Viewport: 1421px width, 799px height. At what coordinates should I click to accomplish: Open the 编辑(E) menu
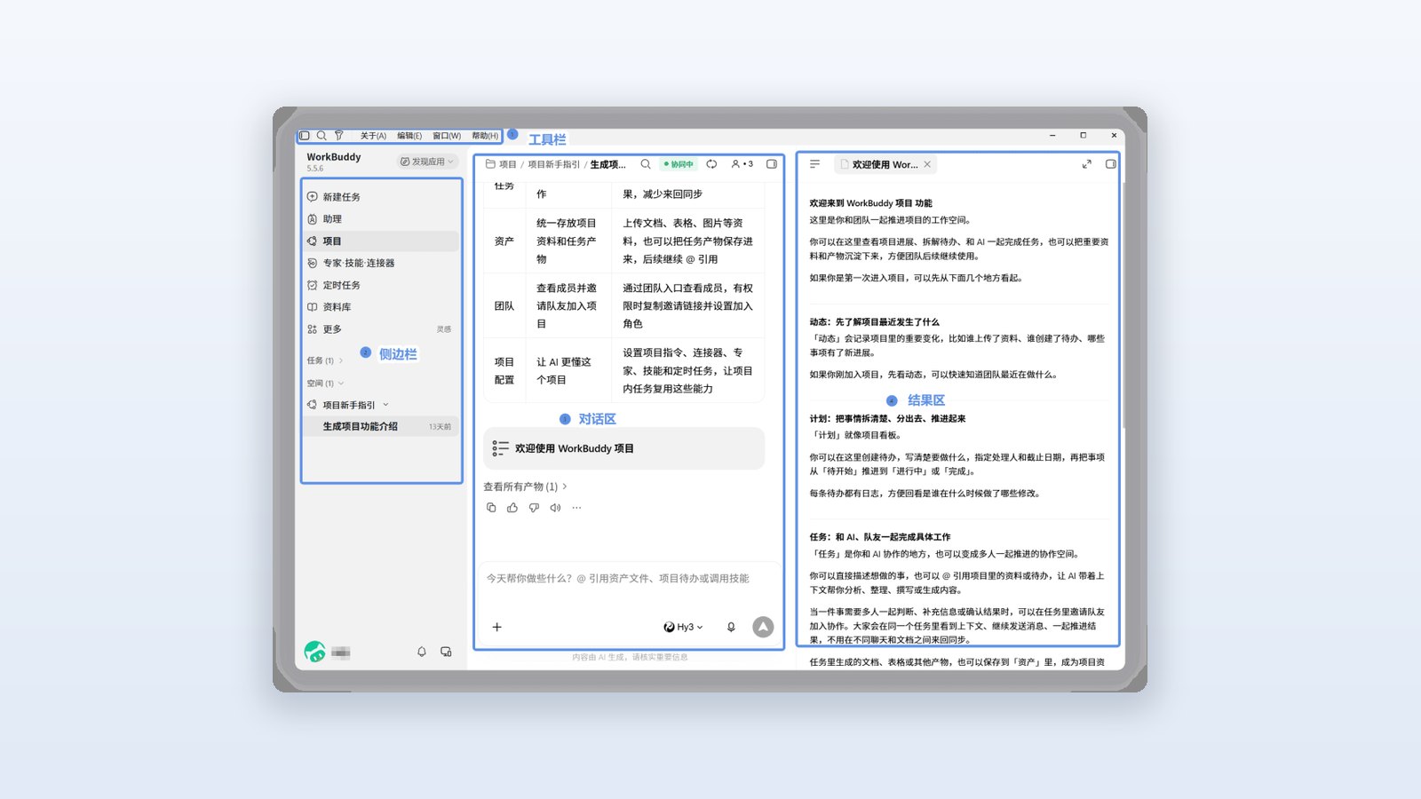[409, 136]
